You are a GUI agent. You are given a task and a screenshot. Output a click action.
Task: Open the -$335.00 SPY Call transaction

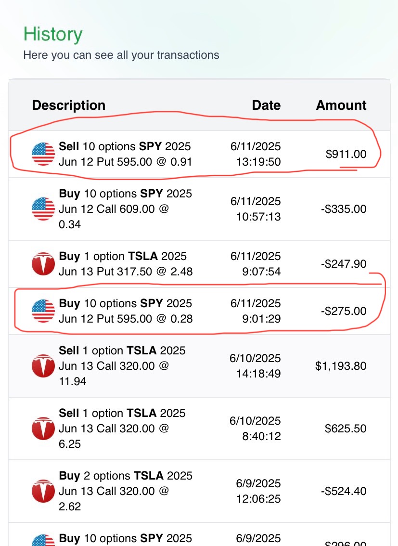[199, 209]
